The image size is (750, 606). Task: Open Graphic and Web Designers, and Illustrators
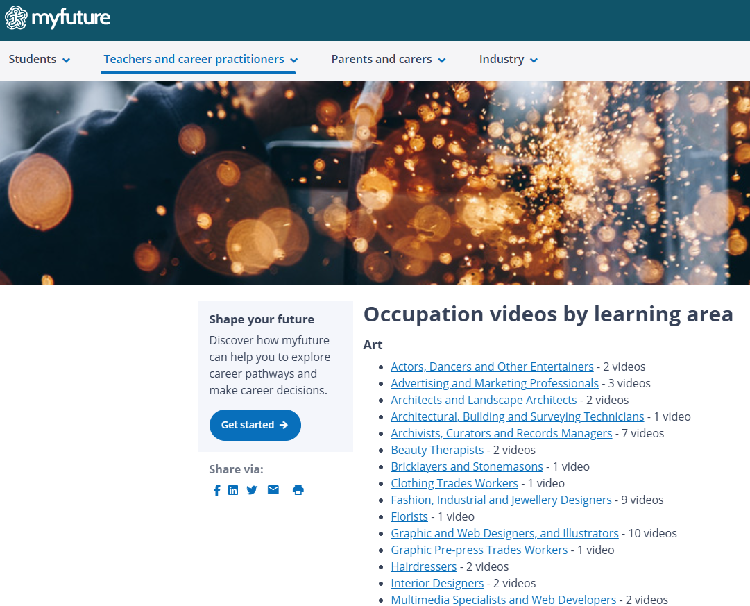coord(504,533)
